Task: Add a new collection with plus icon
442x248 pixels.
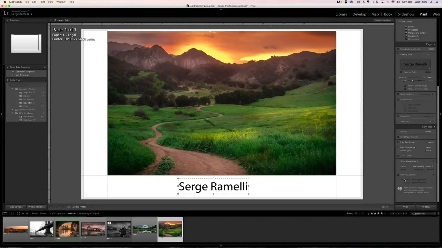Action: pyautogui.click(x=45, y=80)
